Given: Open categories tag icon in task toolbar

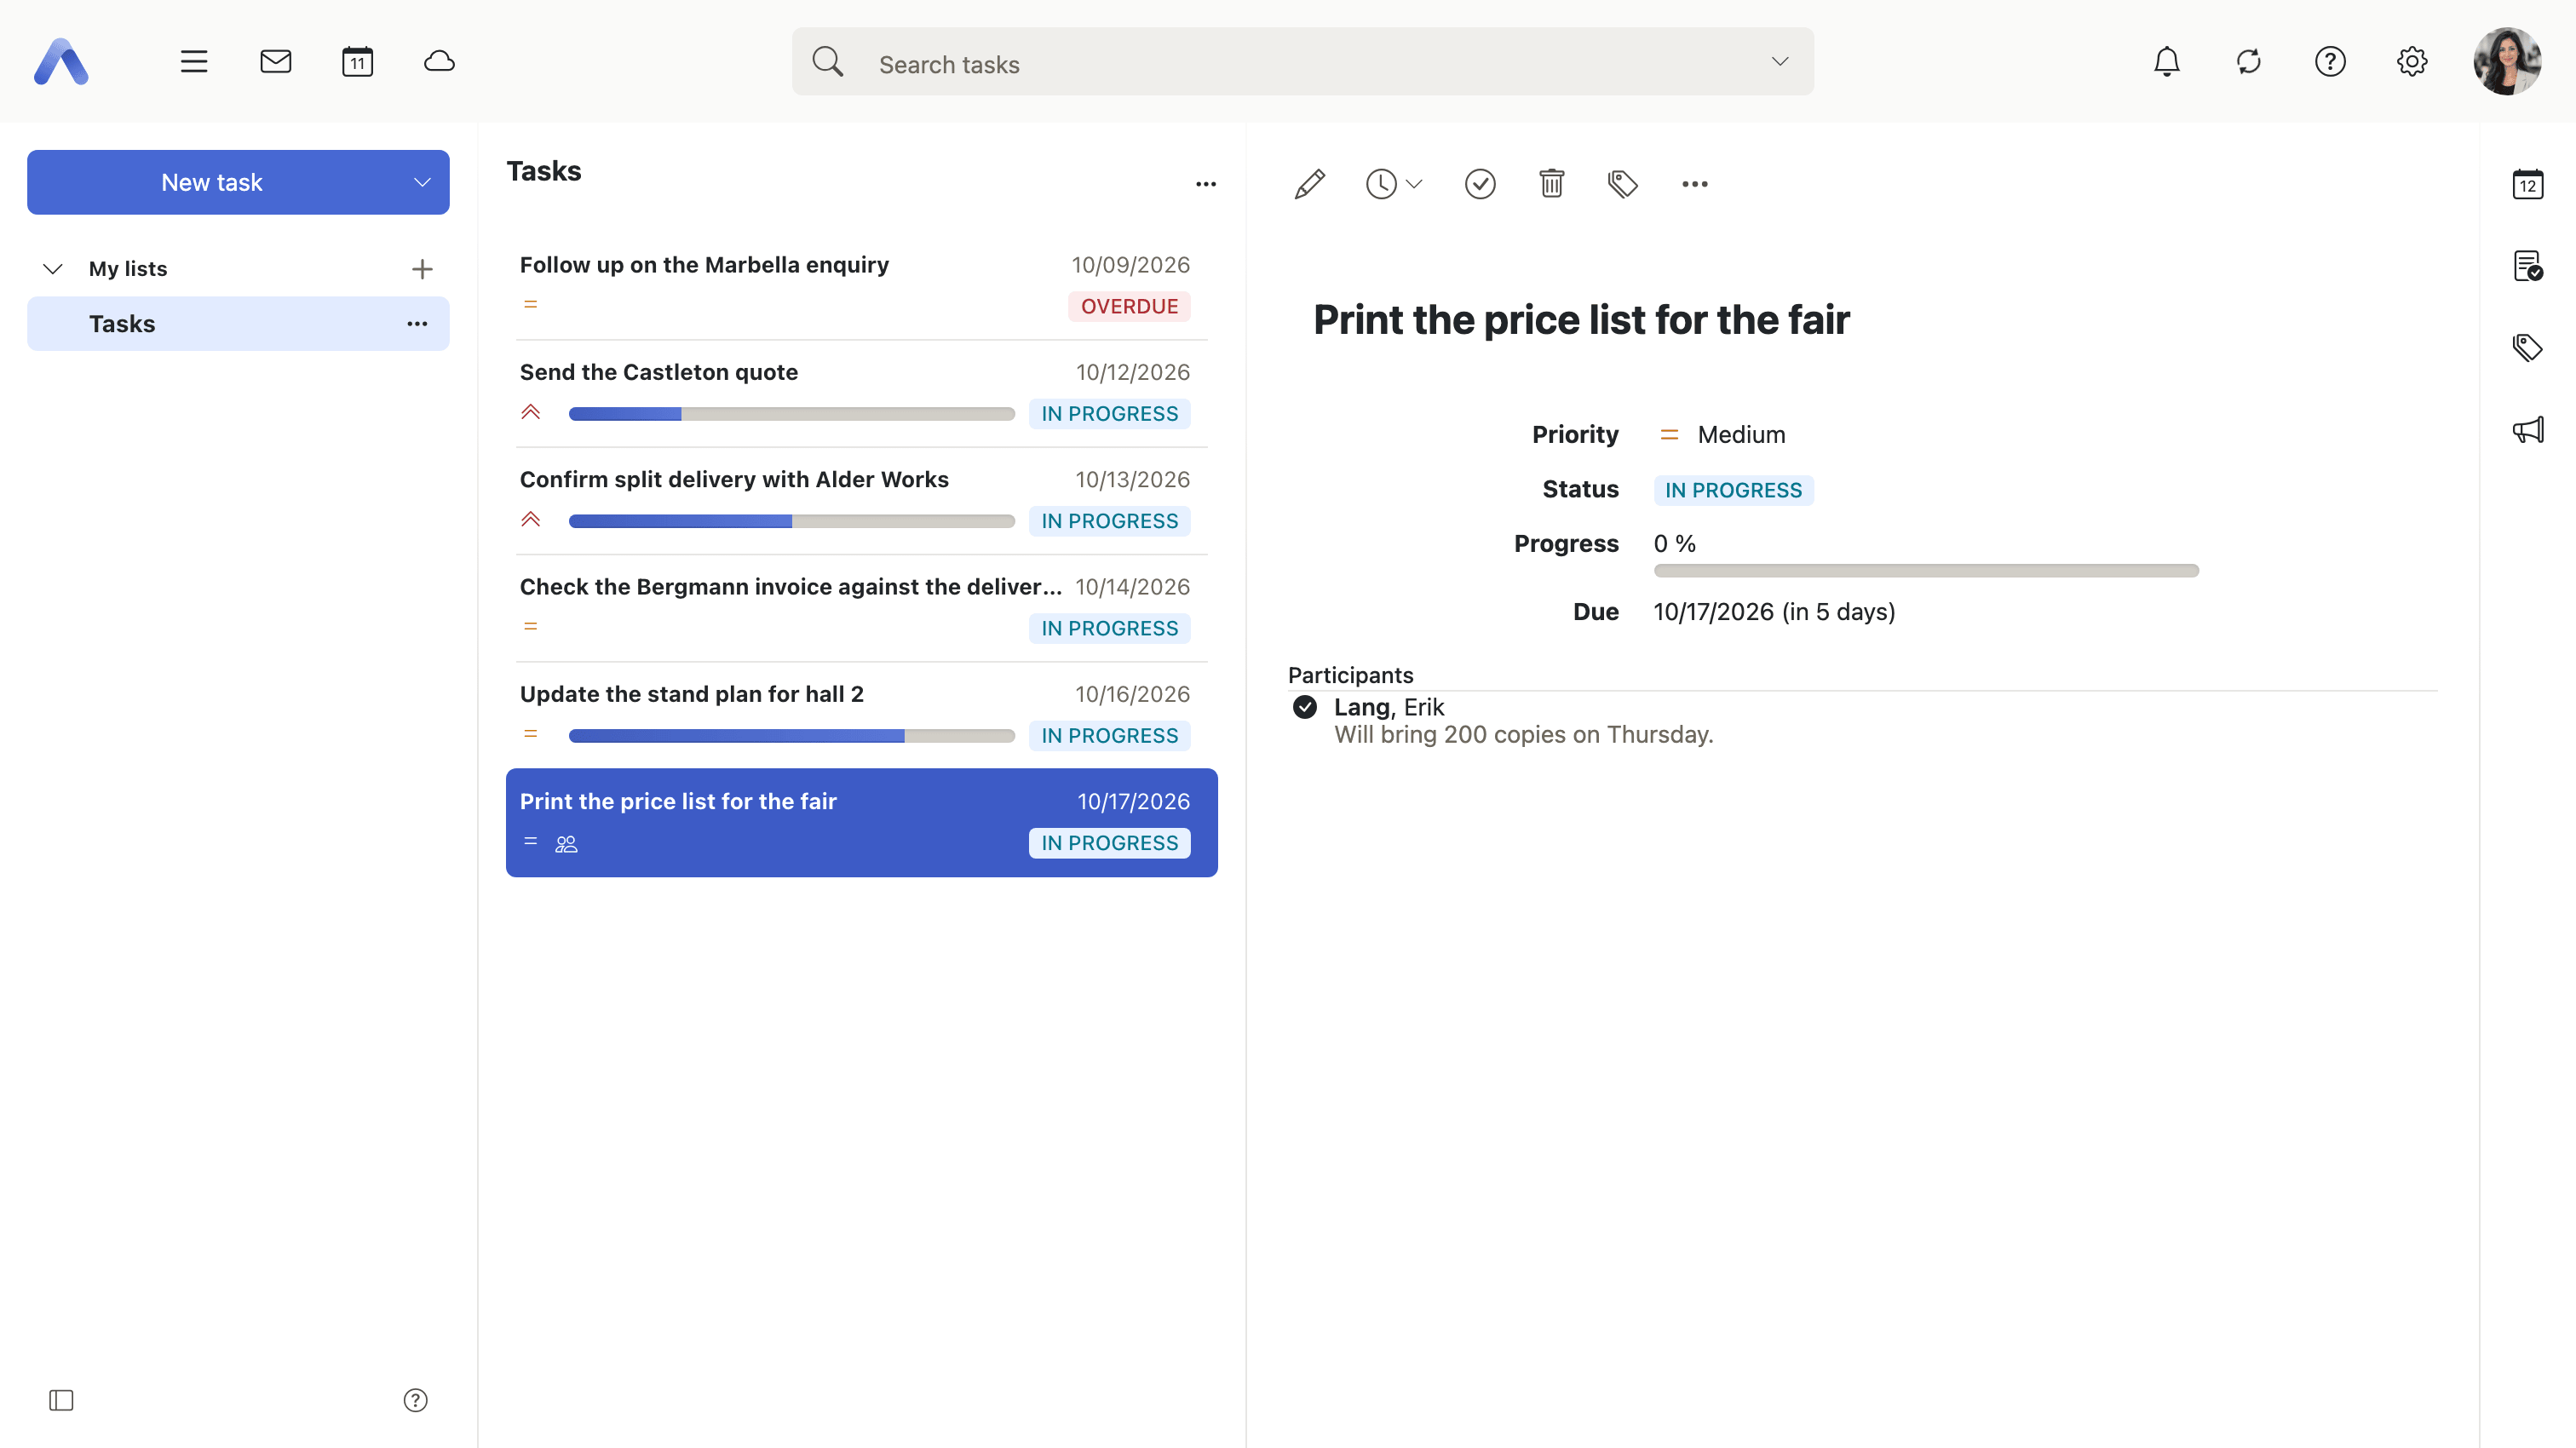Looking at the screenshot, I should point(1623,184).
